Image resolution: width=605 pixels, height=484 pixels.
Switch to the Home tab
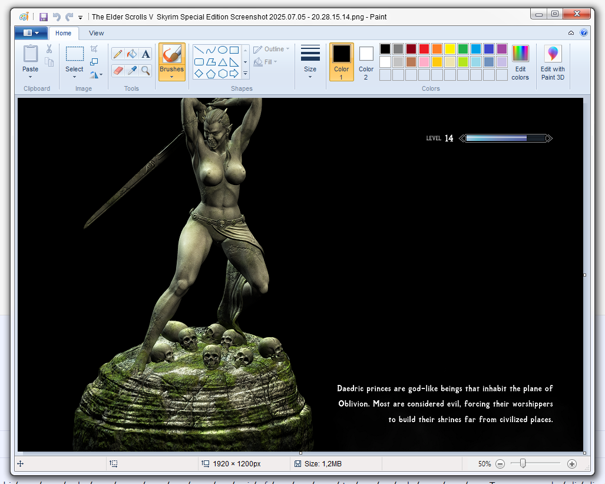point(63,33)
